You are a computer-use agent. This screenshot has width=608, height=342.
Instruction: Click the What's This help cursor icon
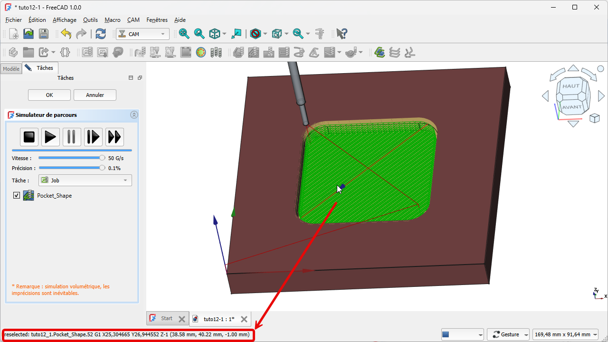(342, 34)
